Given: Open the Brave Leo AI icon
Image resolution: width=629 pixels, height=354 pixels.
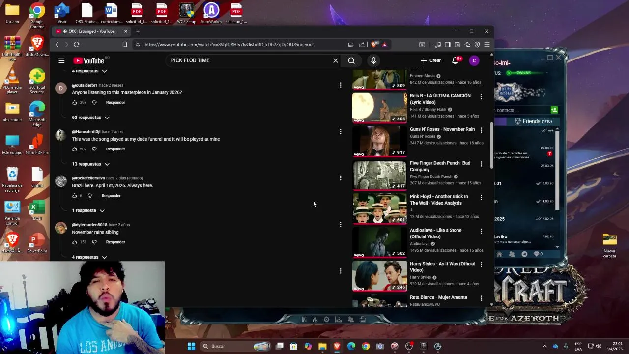Looking at the screenshot, I should [467, 45].
